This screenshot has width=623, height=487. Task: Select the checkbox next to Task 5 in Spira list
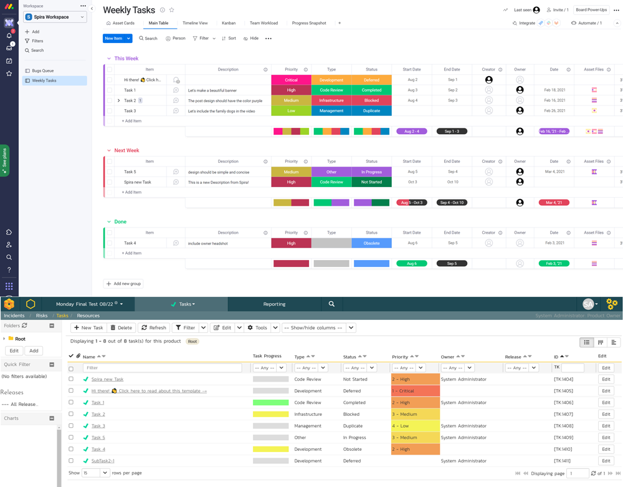click(x=71, y=438)
